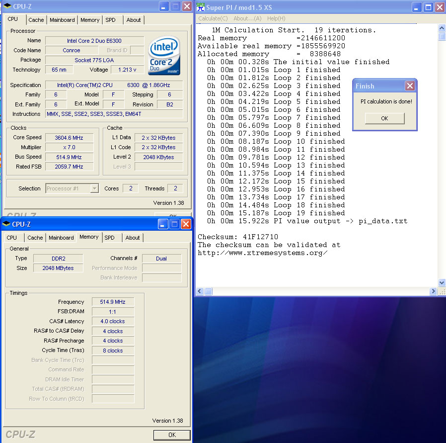Open the Help menu in Super PI
446x443 pixels.
(276, 18)
